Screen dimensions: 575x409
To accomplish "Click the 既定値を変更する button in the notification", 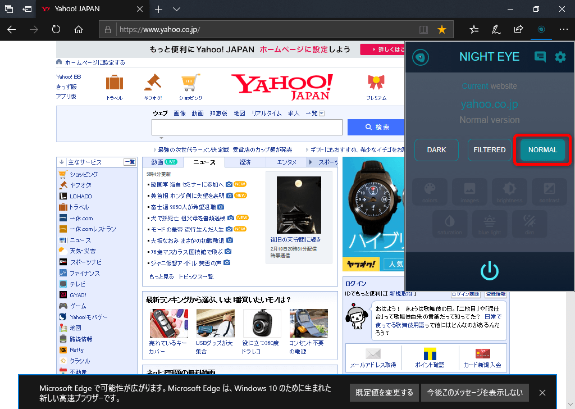I will tap(384, 393).
